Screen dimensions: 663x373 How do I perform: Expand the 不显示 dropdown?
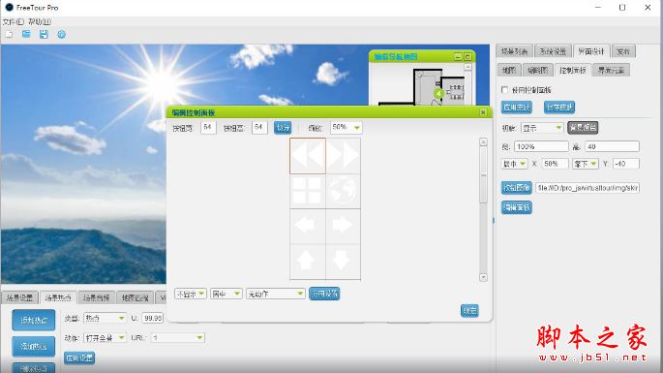click(x=191, y=294)
